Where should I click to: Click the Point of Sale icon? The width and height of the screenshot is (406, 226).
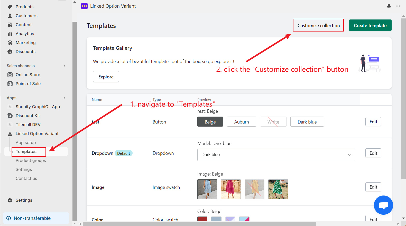10,84
